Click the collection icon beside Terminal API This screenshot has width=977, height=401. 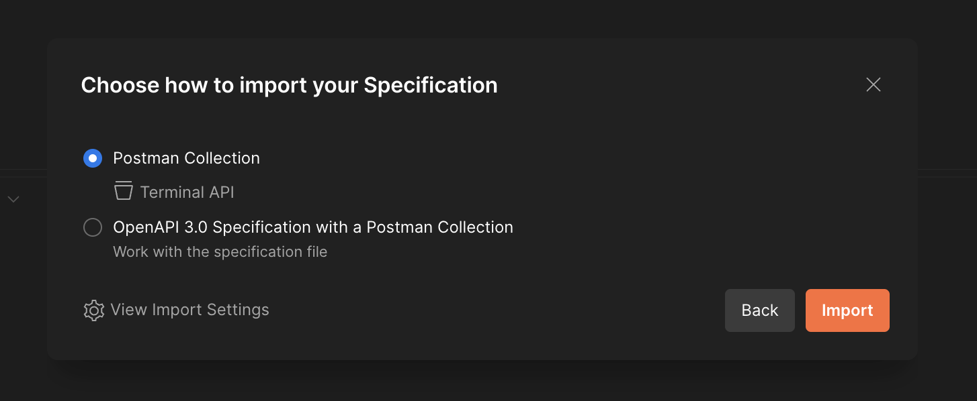(x=124, y=191)
